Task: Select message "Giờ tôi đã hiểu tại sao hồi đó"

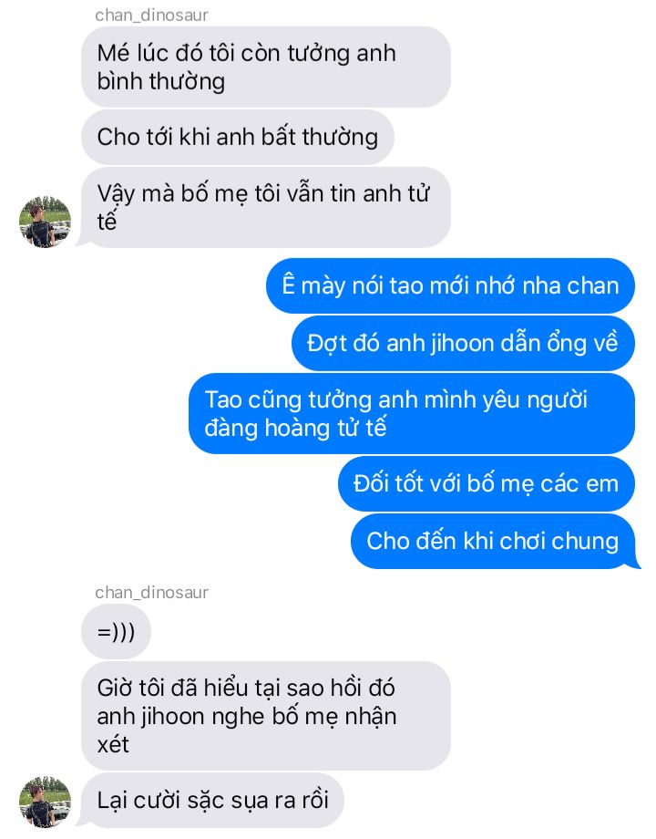Action: click(266, 716)
